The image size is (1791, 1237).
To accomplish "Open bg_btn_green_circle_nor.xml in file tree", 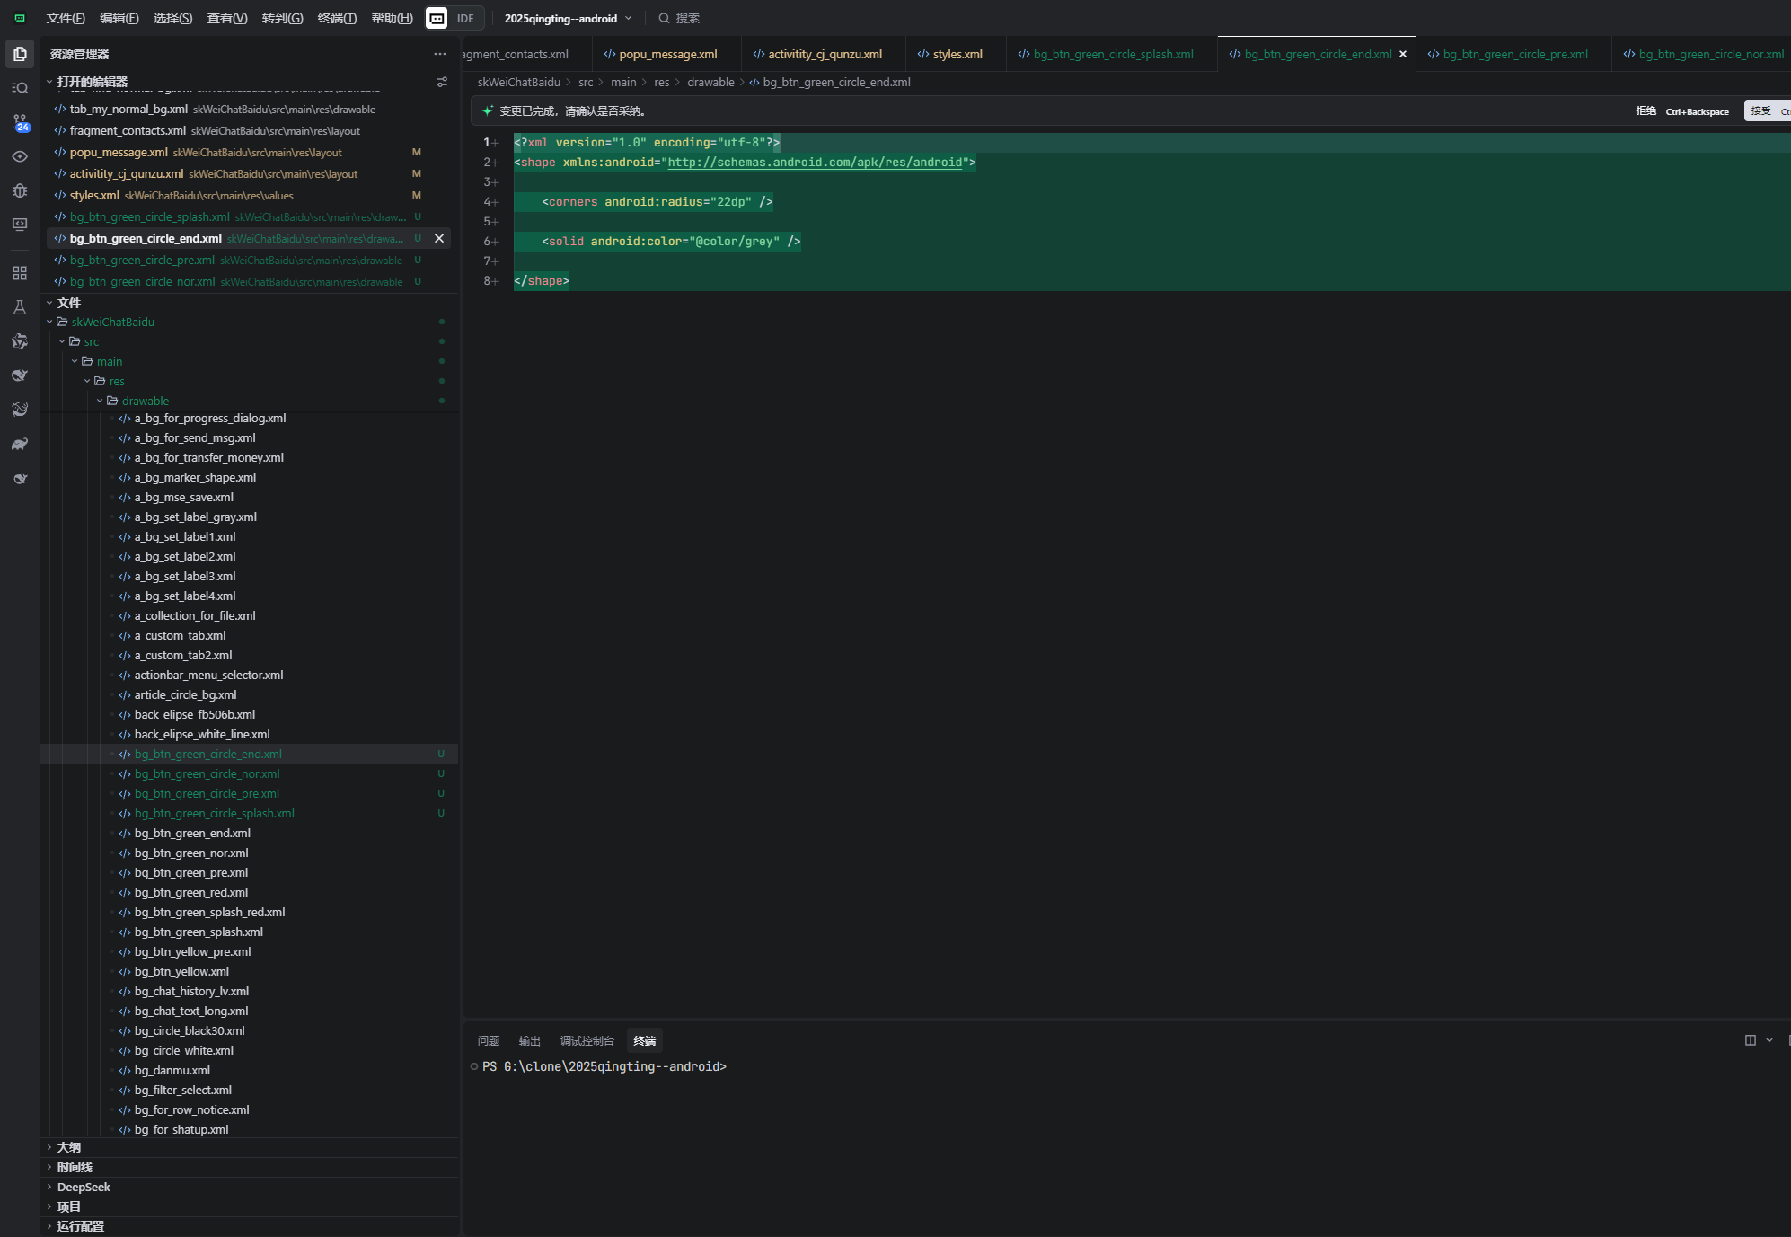I will (x=207, y=773).
